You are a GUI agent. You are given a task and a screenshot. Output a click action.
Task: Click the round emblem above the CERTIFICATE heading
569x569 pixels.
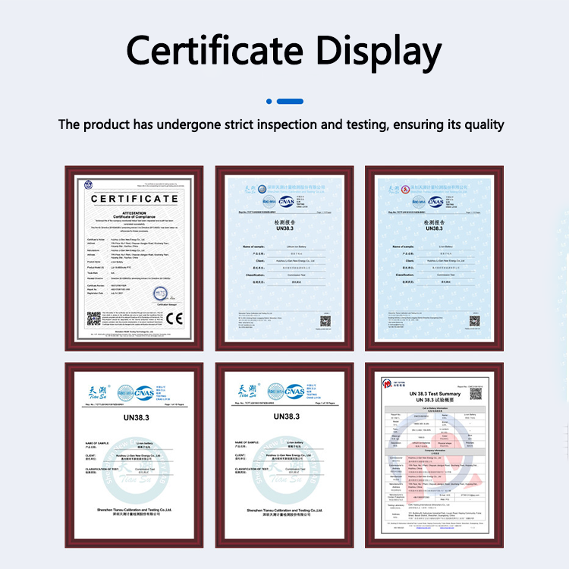pos(89,184)
